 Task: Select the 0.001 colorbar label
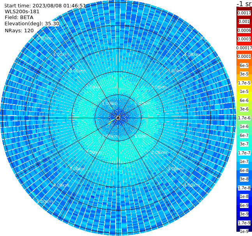[244, 21]
